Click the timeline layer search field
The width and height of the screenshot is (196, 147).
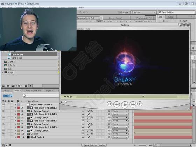point(41,96)
